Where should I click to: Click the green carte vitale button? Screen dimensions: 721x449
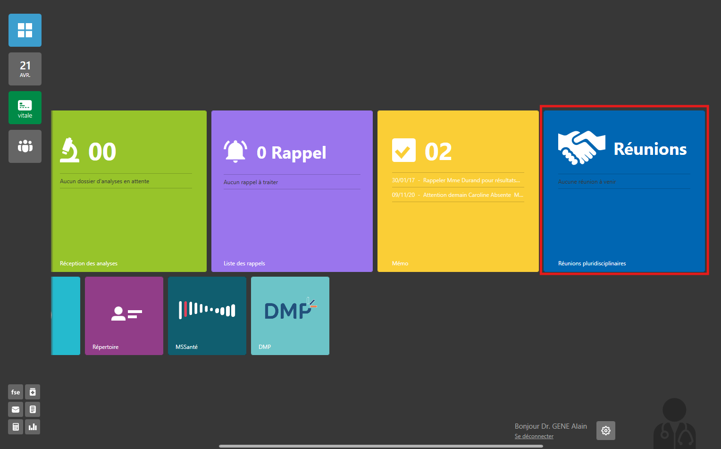point(25,108)
